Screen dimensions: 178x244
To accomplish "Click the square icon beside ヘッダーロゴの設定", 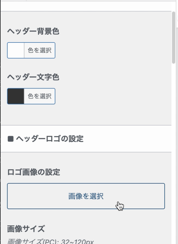I will [10, 139].
